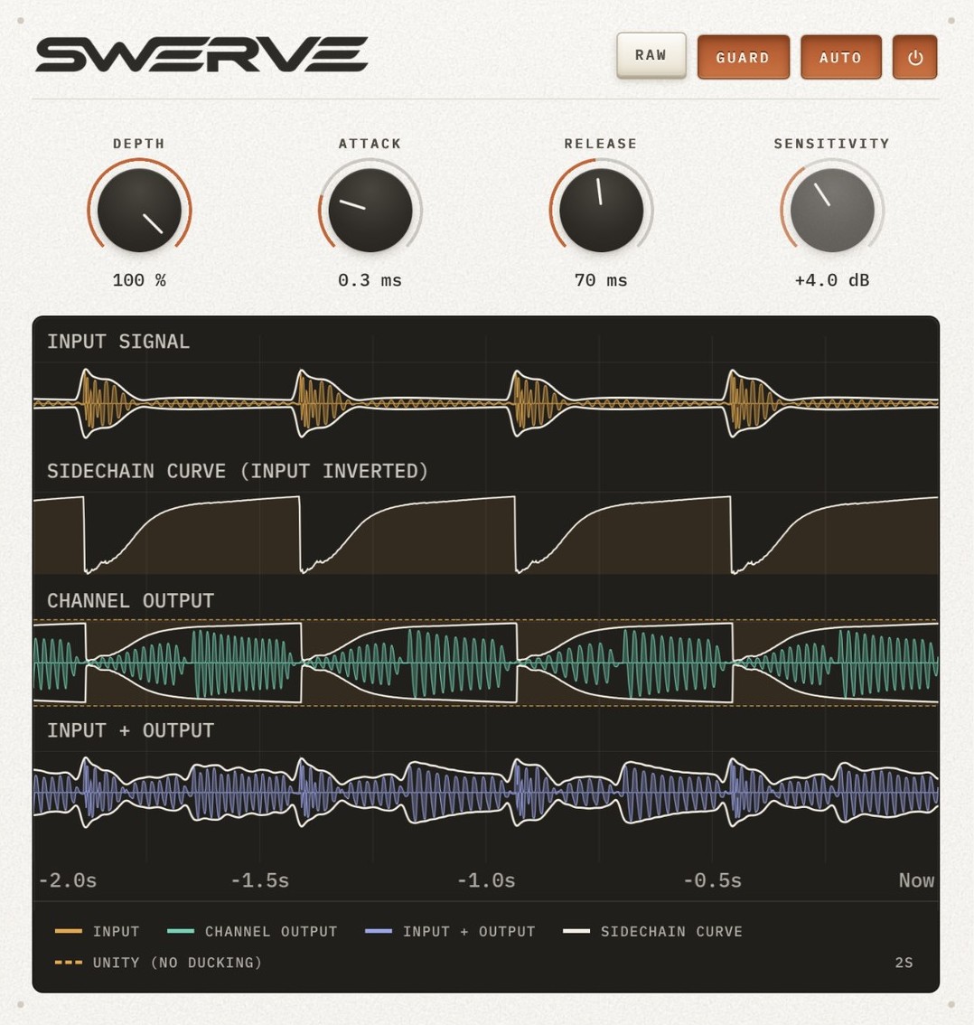Click the INPUT + OUTPUT lane title
Screen dimensions: 974x1025
(x=131, y=730)
